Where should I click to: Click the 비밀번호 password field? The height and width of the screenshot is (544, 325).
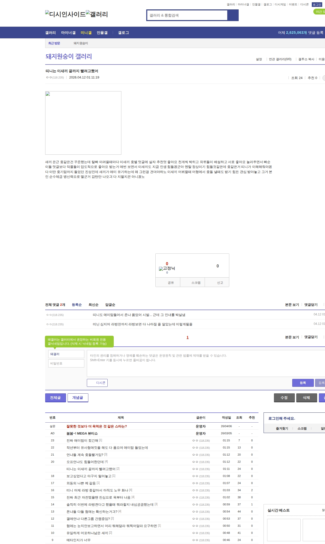pyautogui.click(x=66, y=363)
